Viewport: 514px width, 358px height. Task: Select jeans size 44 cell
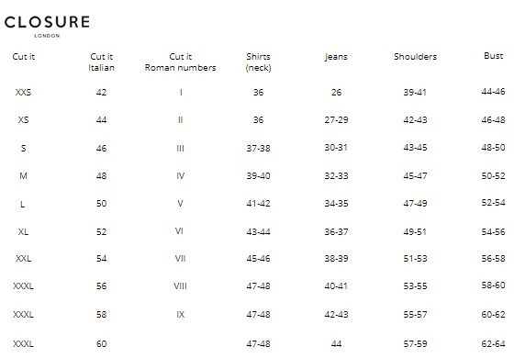point(336,344)
